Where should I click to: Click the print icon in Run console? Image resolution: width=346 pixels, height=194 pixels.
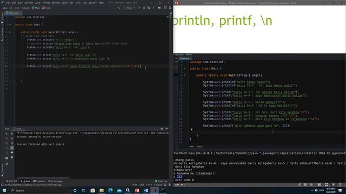[x=12, y=153]
